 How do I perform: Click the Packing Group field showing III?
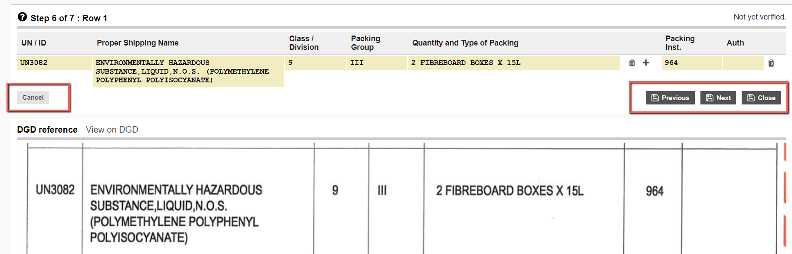pyautogui.click(x=377, y=63)
